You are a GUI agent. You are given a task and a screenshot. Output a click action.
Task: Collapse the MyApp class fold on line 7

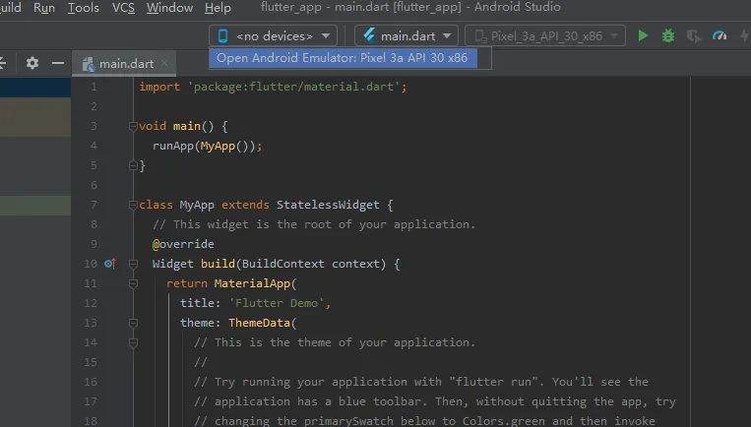pos(133,206)
